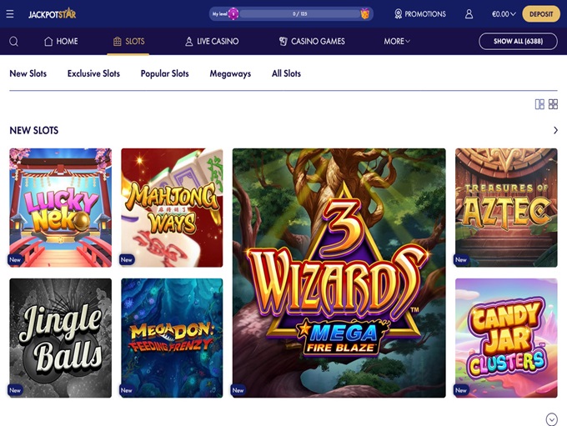Screen dimensions: 567x426
Task: Select the Exclusive Slots tab
Action: [93, 73]
